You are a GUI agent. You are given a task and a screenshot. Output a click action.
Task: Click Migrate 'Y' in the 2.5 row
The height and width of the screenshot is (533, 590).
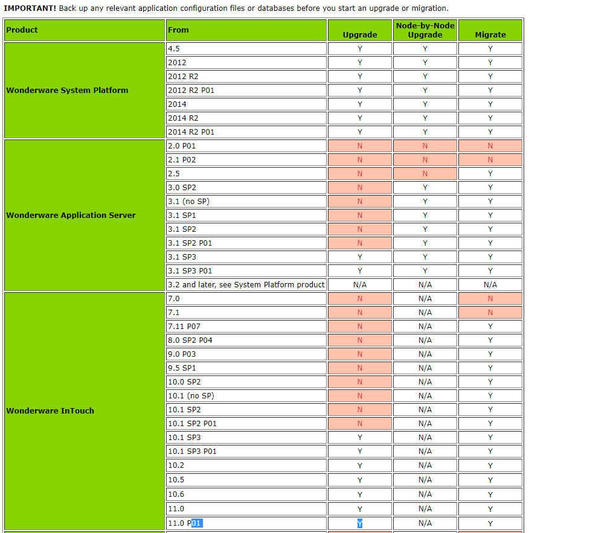(490, 174)
